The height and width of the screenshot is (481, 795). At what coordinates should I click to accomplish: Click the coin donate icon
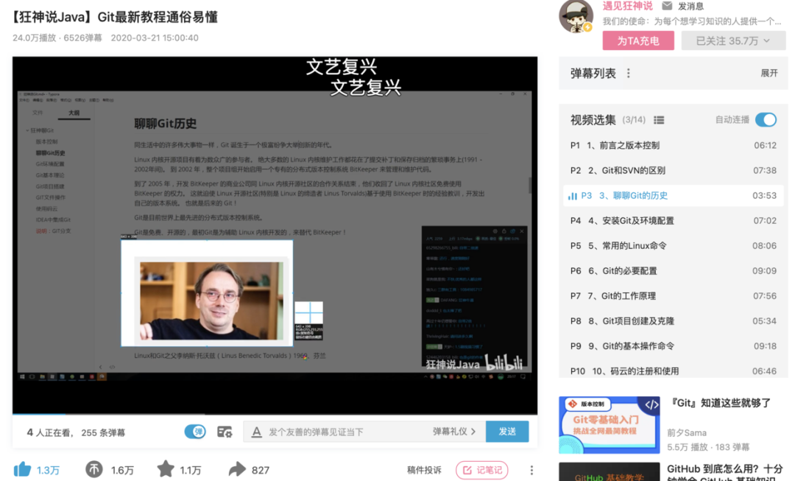pos(93,469)
